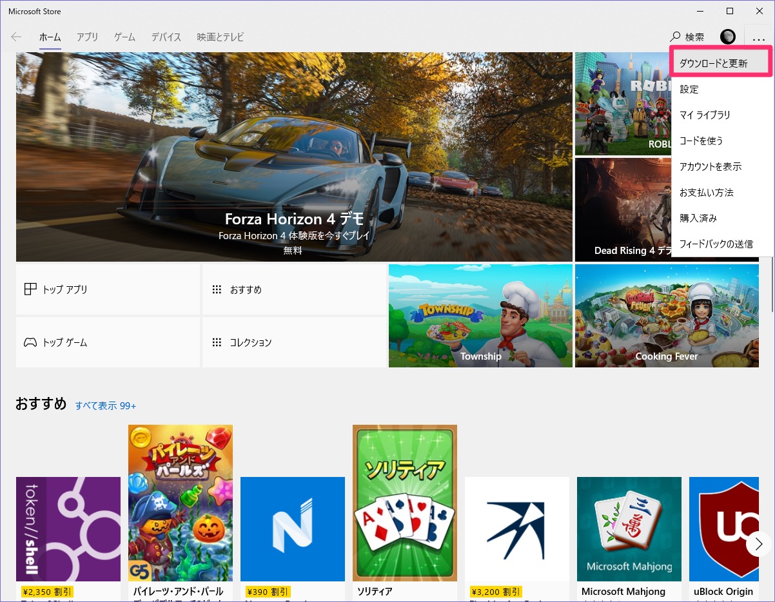
Task: Click the token/shell app icon
Action: [x=68, y=529]
